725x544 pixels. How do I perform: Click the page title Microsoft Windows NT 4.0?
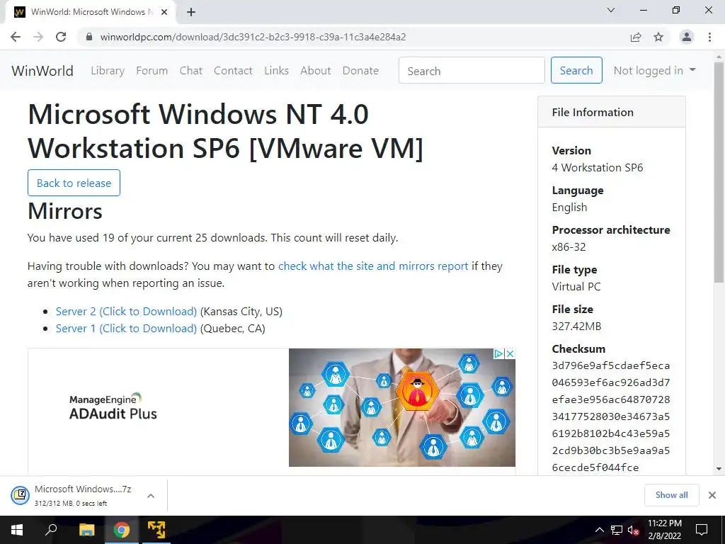[226, 131]
